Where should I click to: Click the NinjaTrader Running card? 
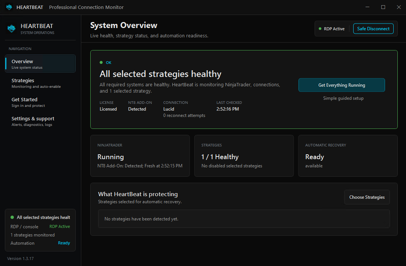(140, 156)
